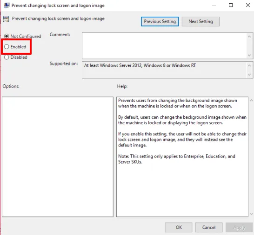Viewport: 254px width, 235px height.
Task: Maximize the policy dialog window
Action: pyautogui.click(x=231, y=5)
